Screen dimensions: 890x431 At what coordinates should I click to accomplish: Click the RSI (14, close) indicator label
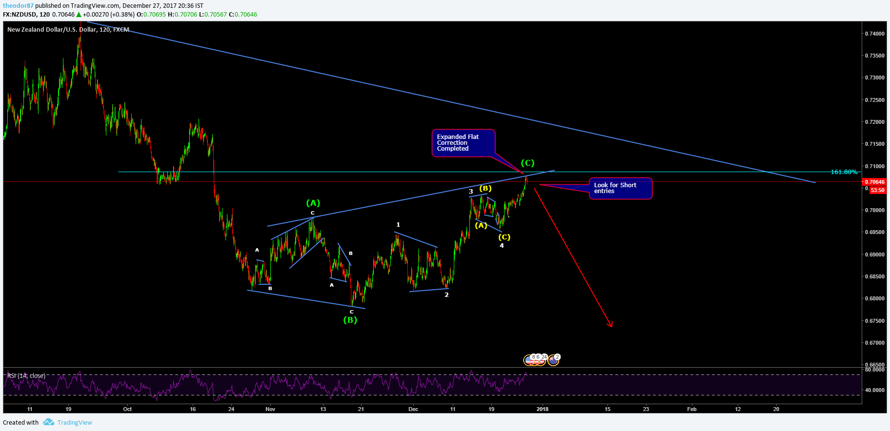[26, 376]
